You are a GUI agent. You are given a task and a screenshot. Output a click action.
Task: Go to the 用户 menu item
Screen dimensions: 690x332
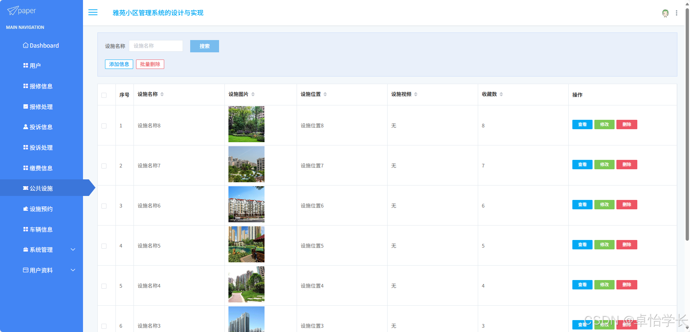click(42, 66)
